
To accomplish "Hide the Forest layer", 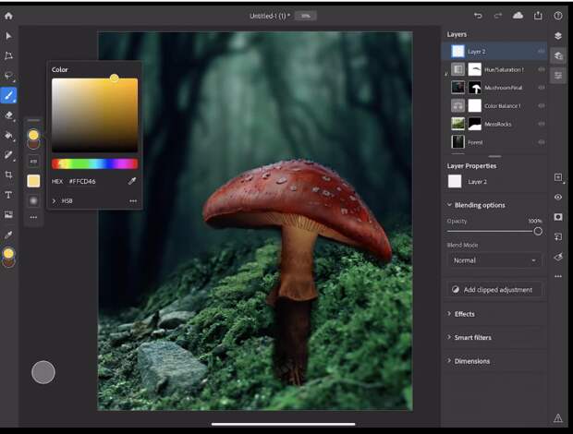I will pyautogui.click(x=541, y=142).
